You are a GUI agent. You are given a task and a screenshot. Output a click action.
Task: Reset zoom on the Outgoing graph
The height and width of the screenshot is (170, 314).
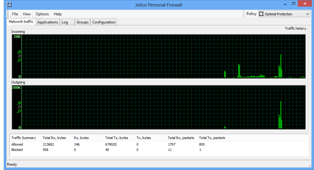[x=19, y=107]
